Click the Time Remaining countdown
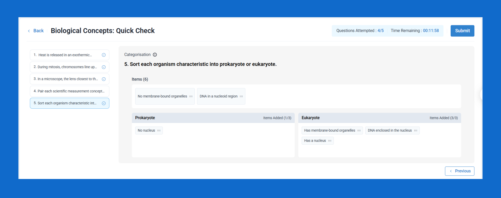 (x=415, y=31)
